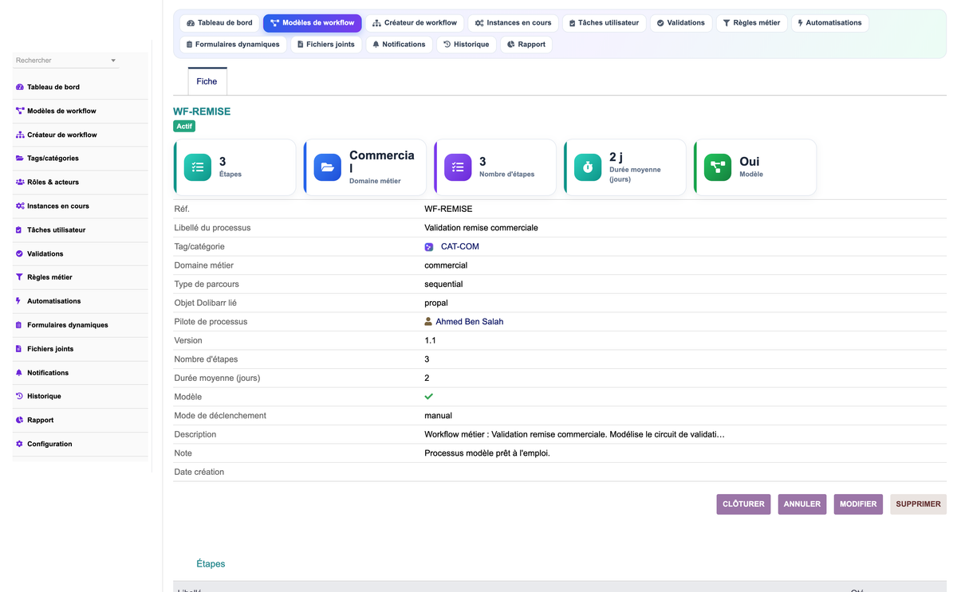Click the Notifications bell icon in sidebar
Image resolution: width=957 pixels, height=592 pixels.
pos(19,372)
